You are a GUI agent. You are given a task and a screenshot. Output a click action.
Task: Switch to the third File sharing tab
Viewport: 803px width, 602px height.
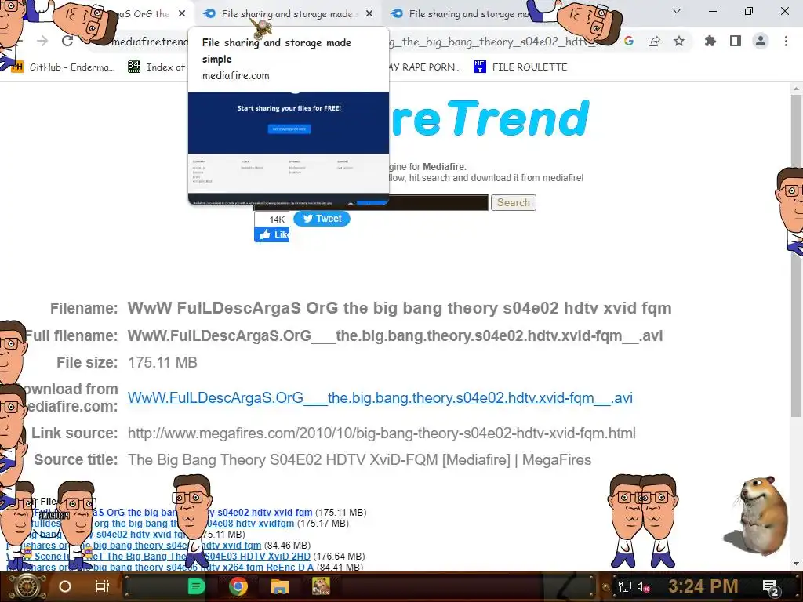(461, 14)
